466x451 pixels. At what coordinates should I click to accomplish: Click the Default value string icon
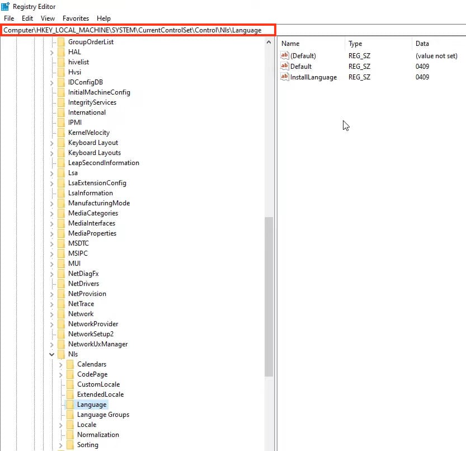[x=284, y=66]
